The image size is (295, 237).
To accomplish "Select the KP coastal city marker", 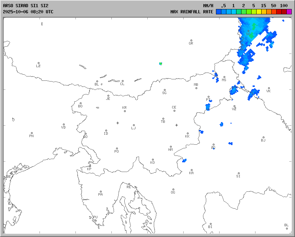I will point(90,166).
